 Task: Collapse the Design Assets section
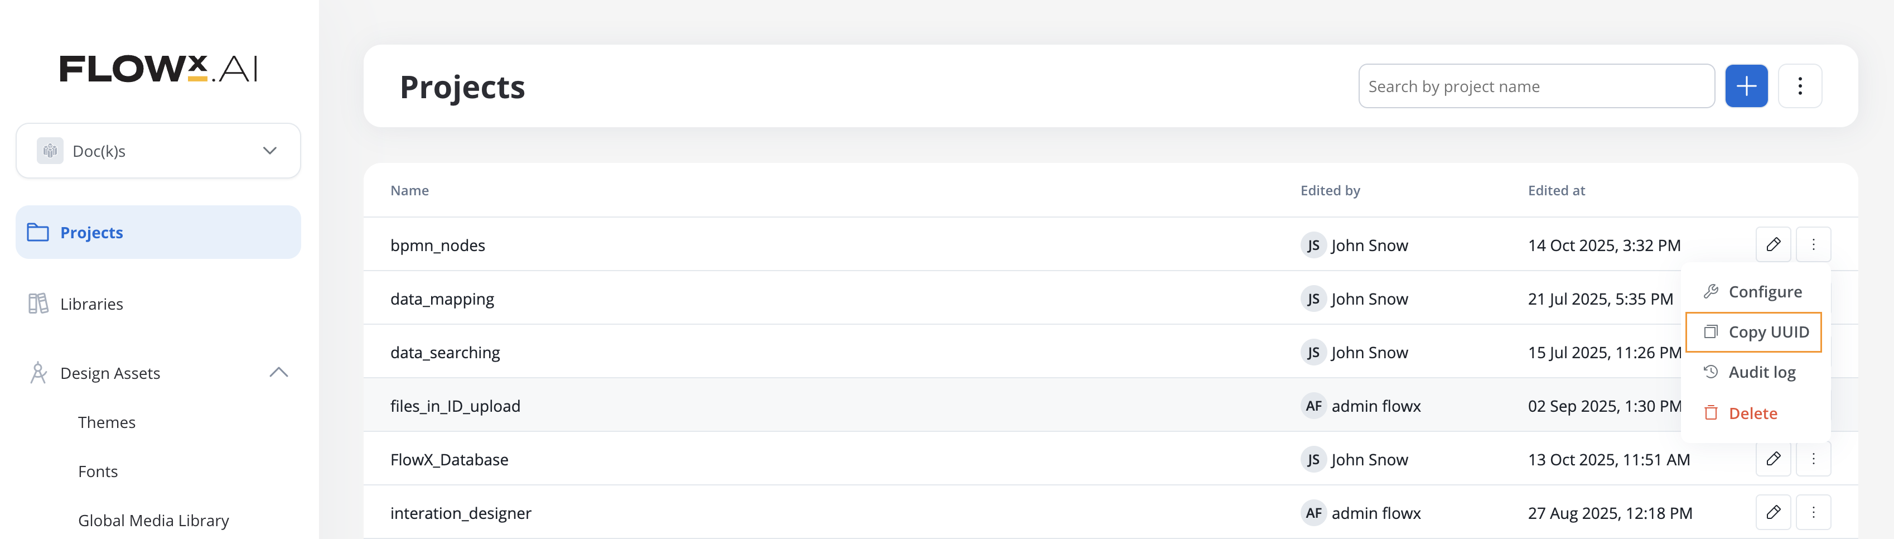click(x=278, y=373)
